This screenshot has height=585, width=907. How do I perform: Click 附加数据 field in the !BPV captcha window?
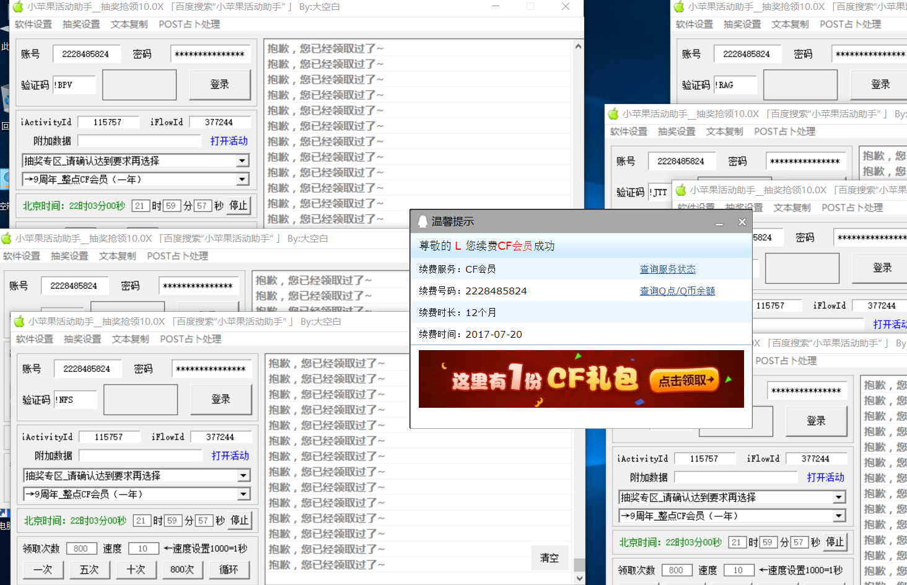pos(139,141)
